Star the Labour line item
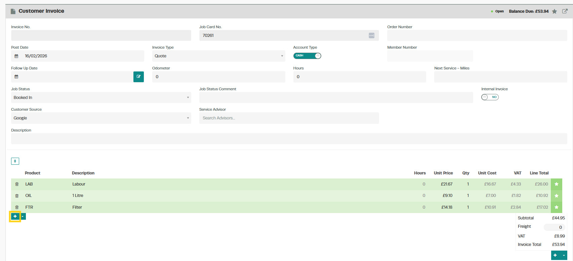The image size is (573, 261). (557, 184)
